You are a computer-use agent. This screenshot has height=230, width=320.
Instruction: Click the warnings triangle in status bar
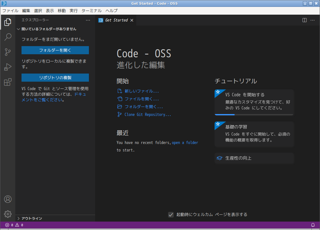[x=17, y=225]
